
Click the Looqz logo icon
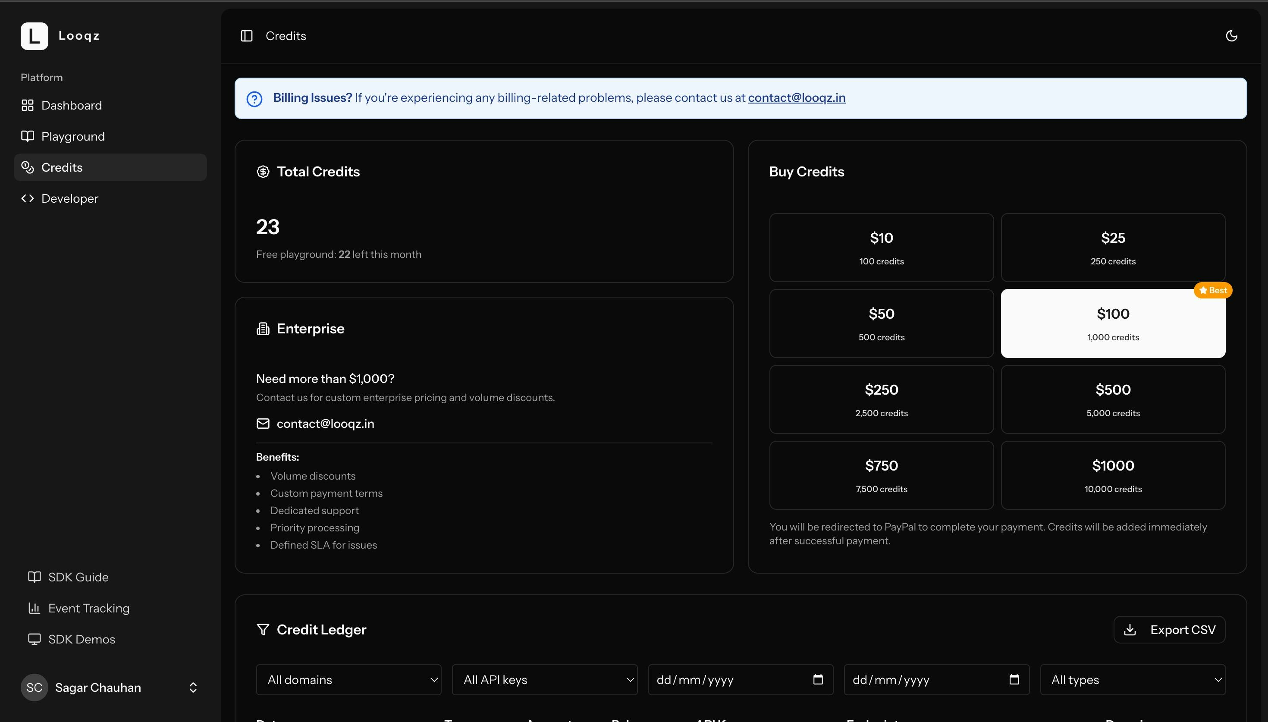(x=34, y=36)
